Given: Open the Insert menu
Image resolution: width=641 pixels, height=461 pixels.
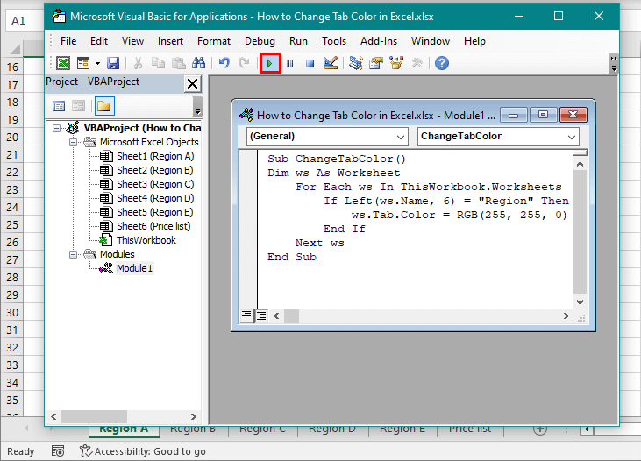Looking at the screenshot, I should point(170,41).
